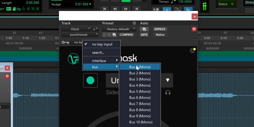Click the Nudge time value 0:01.000
254x127 pixels.
pos(82,4)
